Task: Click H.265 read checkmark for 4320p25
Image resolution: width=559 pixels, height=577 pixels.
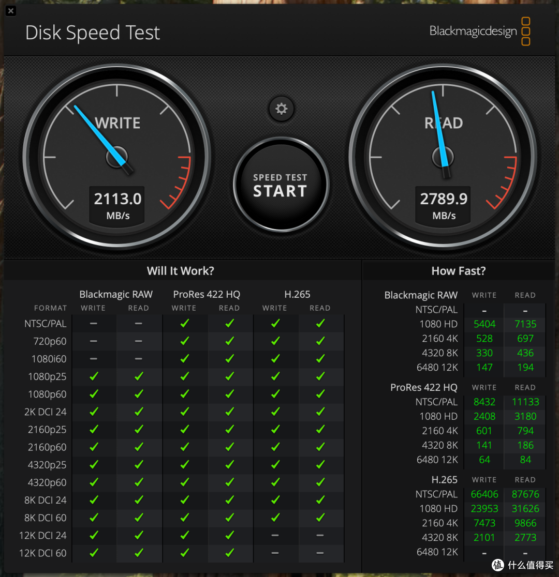Action: coord(320,465)
